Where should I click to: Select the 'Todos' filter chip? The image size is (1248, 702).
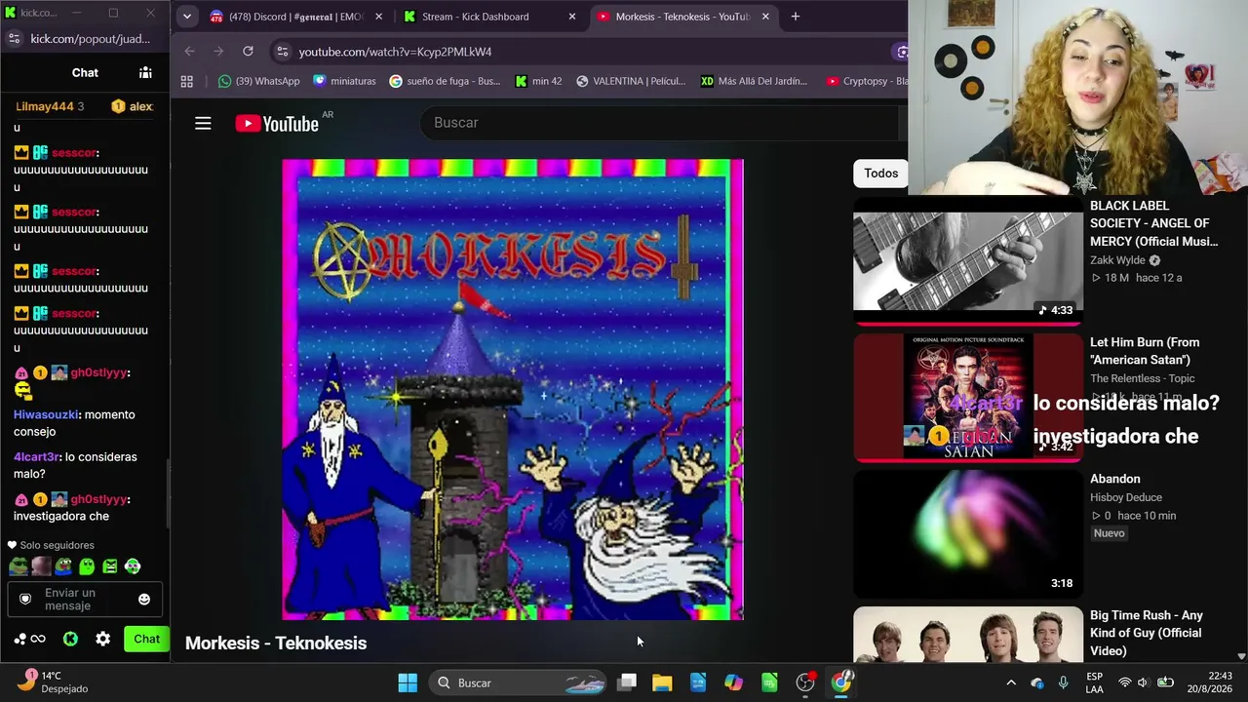point(880,174)
